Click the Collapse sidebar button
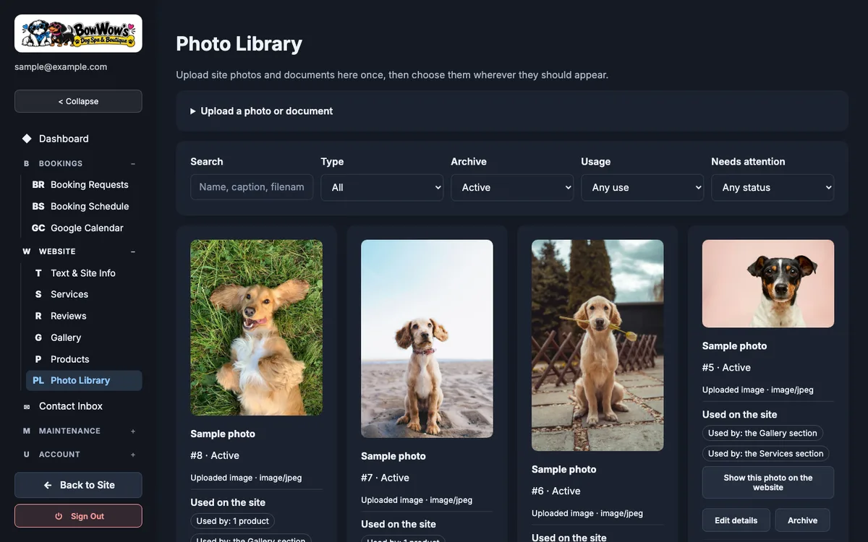This screenshot has width=868, height=542. [78, 101]
